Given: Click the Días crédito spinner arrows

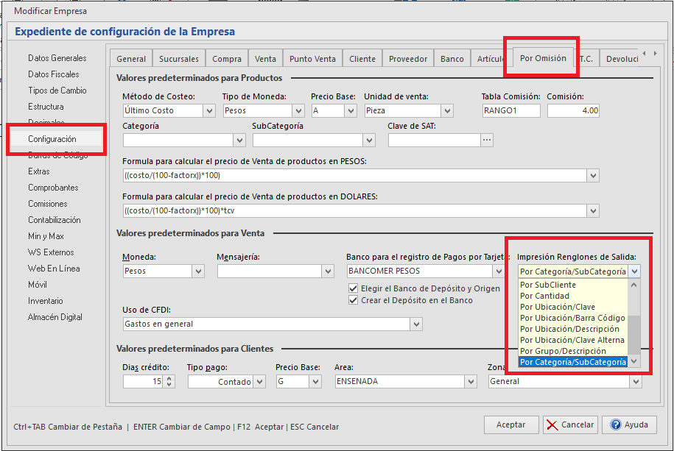Looking at the screenshot, I should coord(170,382).
